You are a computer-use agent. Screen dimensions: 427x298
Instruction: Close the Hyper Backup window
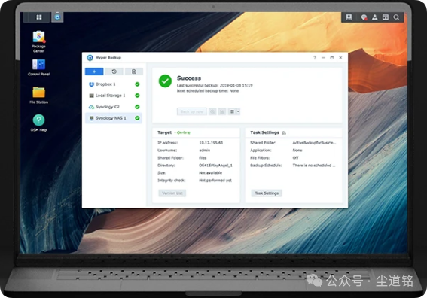(x=340, y=58)
